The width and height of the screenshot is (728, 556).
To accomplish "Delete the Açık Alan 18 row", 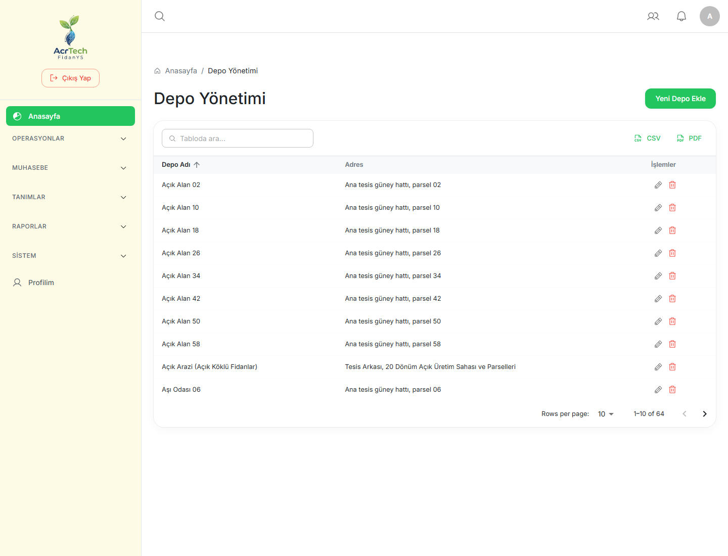I will coord(672,230).
